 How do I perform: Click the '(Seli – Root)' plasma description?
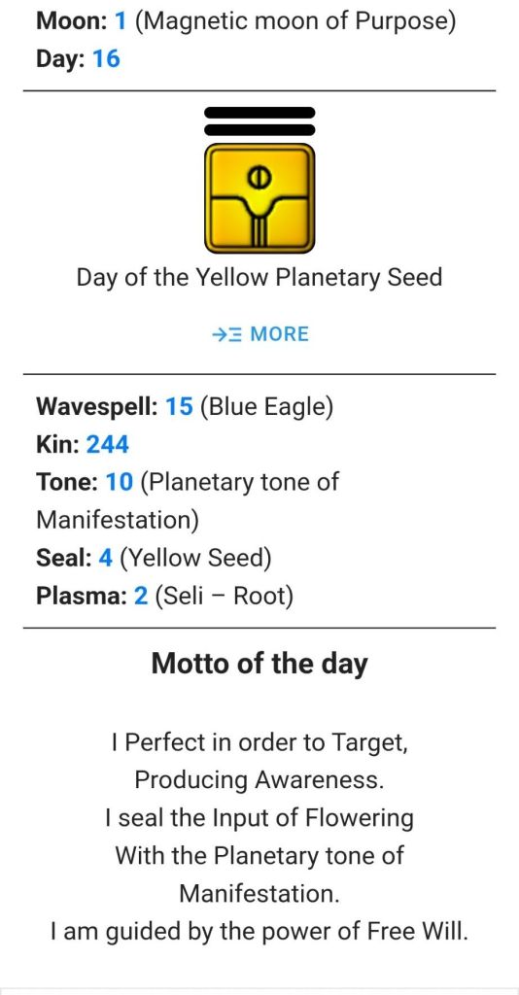[x=224, y=597]
